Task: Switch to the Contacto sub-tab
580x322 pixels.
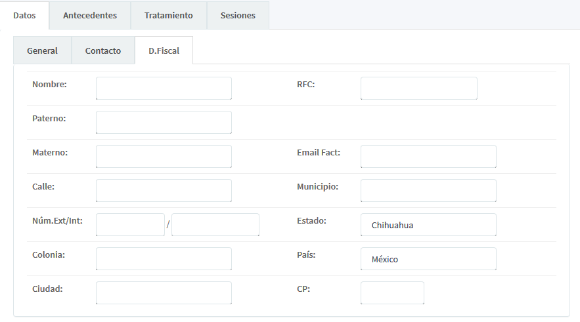Action: pos(103,50)
